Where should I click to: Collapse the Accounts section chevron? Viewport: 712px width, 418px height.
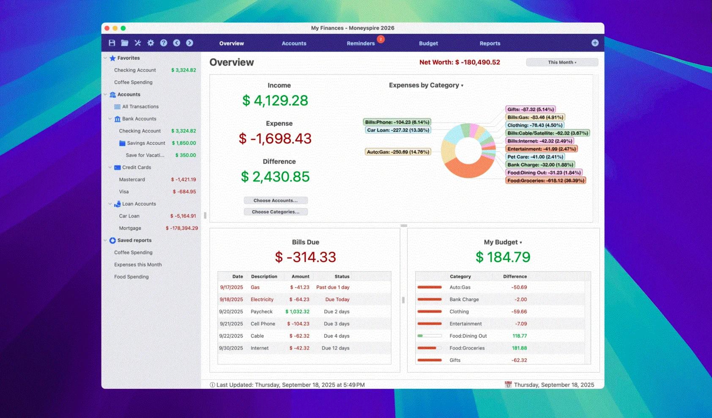click(105, 94)
